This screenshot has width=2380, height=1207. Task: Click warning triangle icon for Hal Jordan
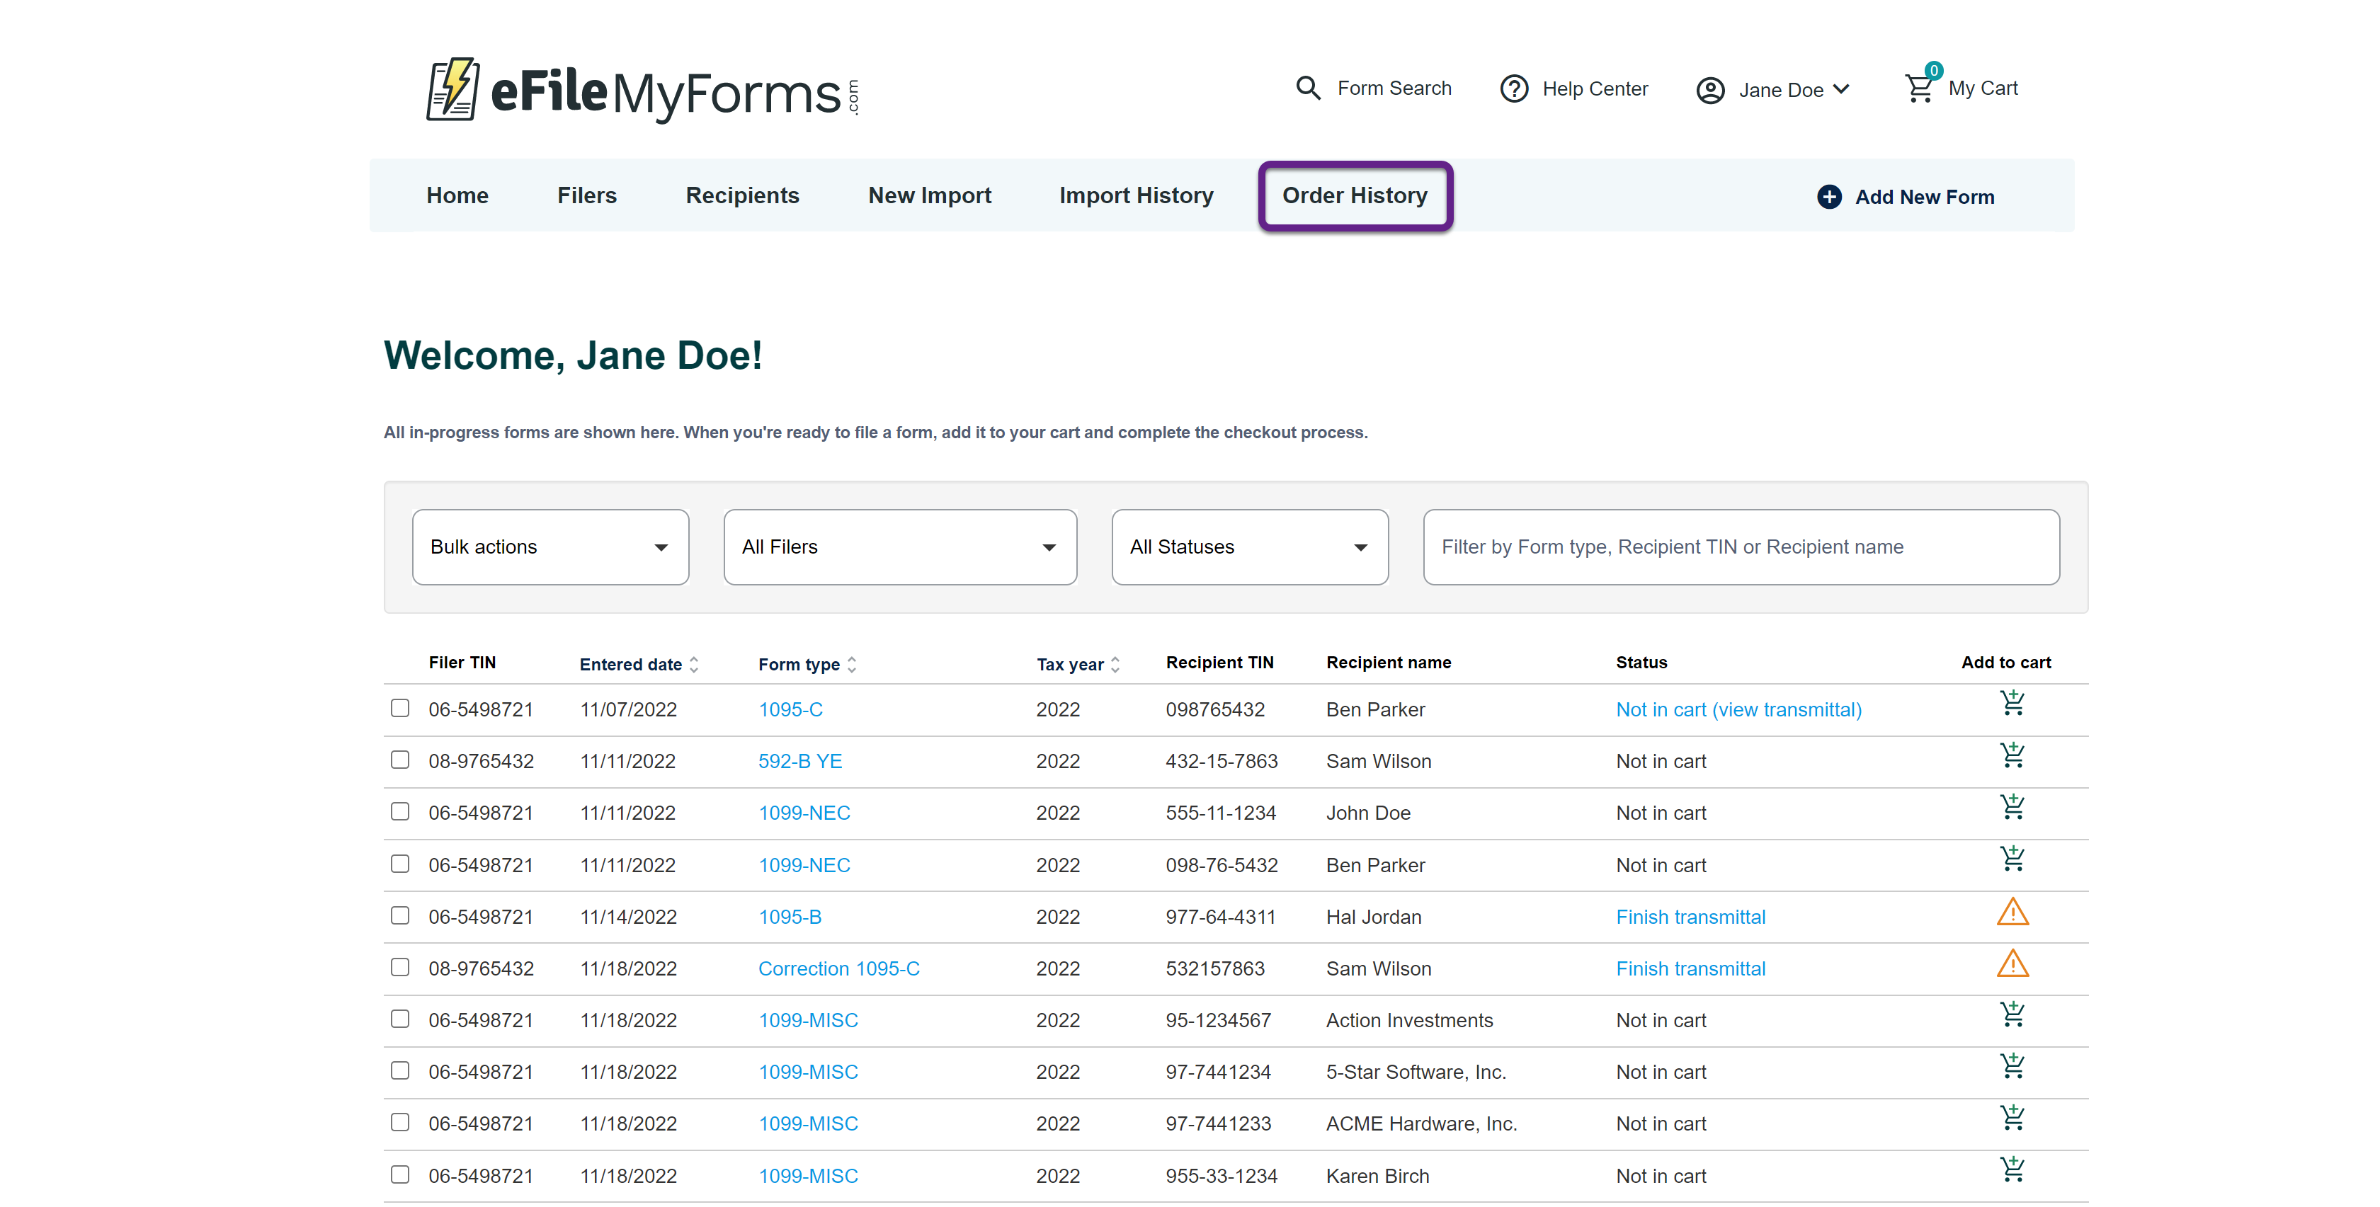(x=2011, y=913)
